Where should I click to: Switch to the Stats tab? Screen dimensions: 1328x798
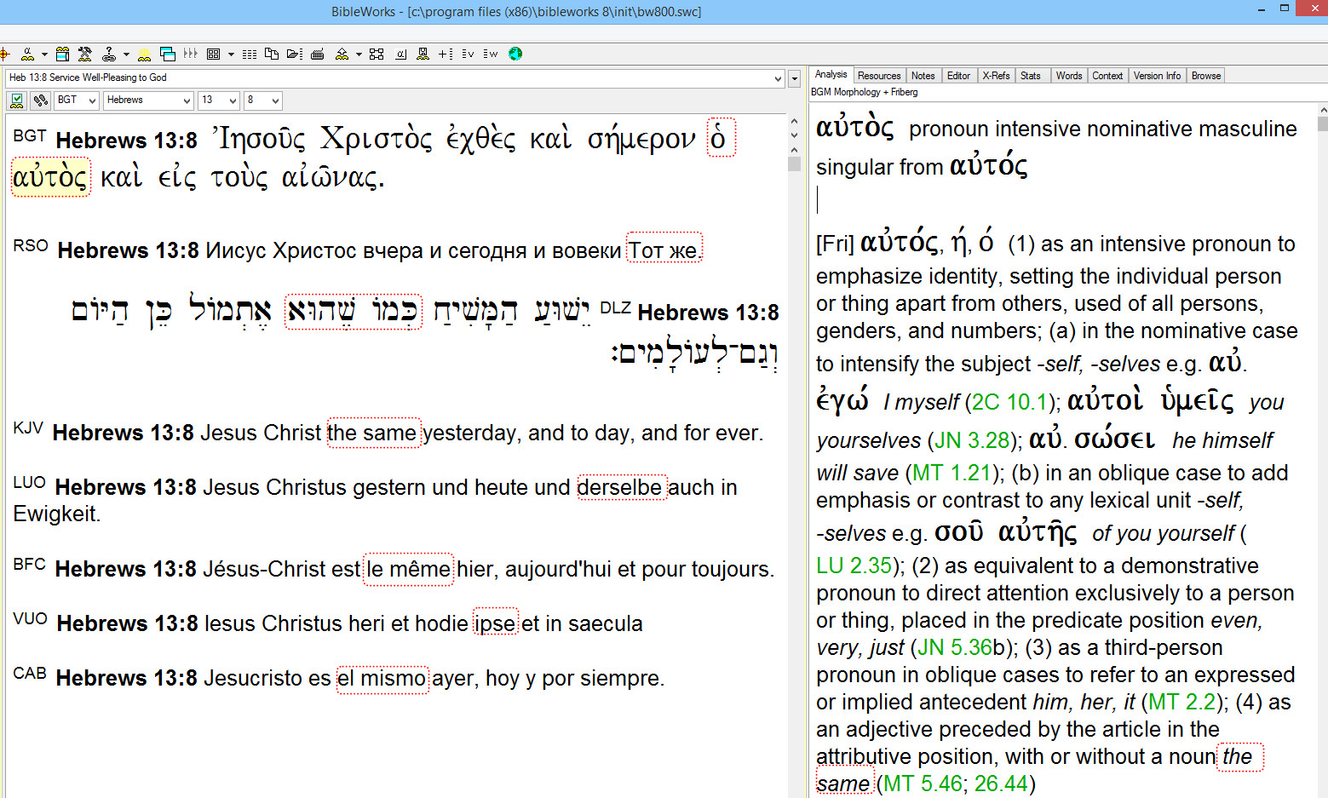coord(1031,76)
